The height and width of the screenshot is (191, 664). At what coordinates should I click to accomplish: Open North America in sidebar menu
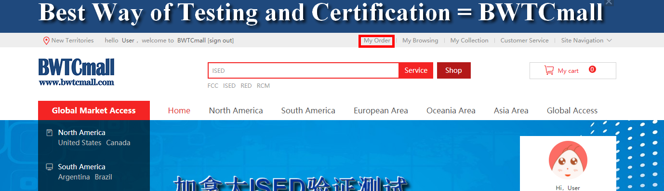82,133
